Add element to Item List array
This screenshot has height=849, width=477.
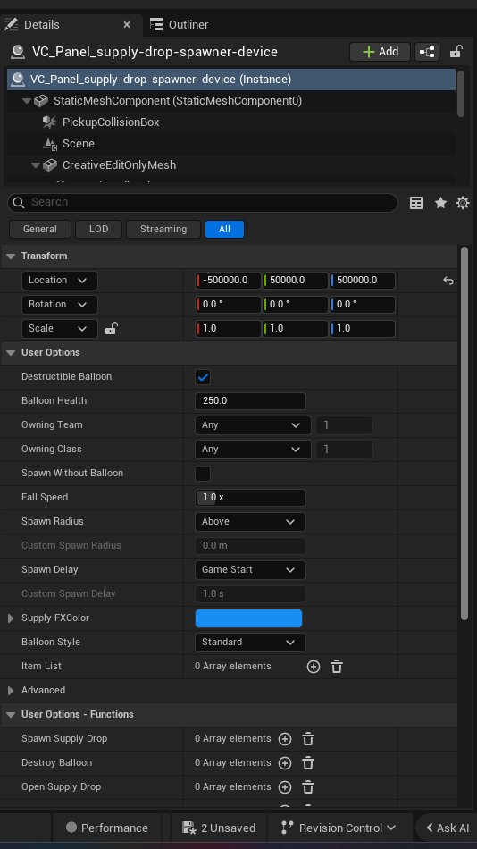coord(313,667)
